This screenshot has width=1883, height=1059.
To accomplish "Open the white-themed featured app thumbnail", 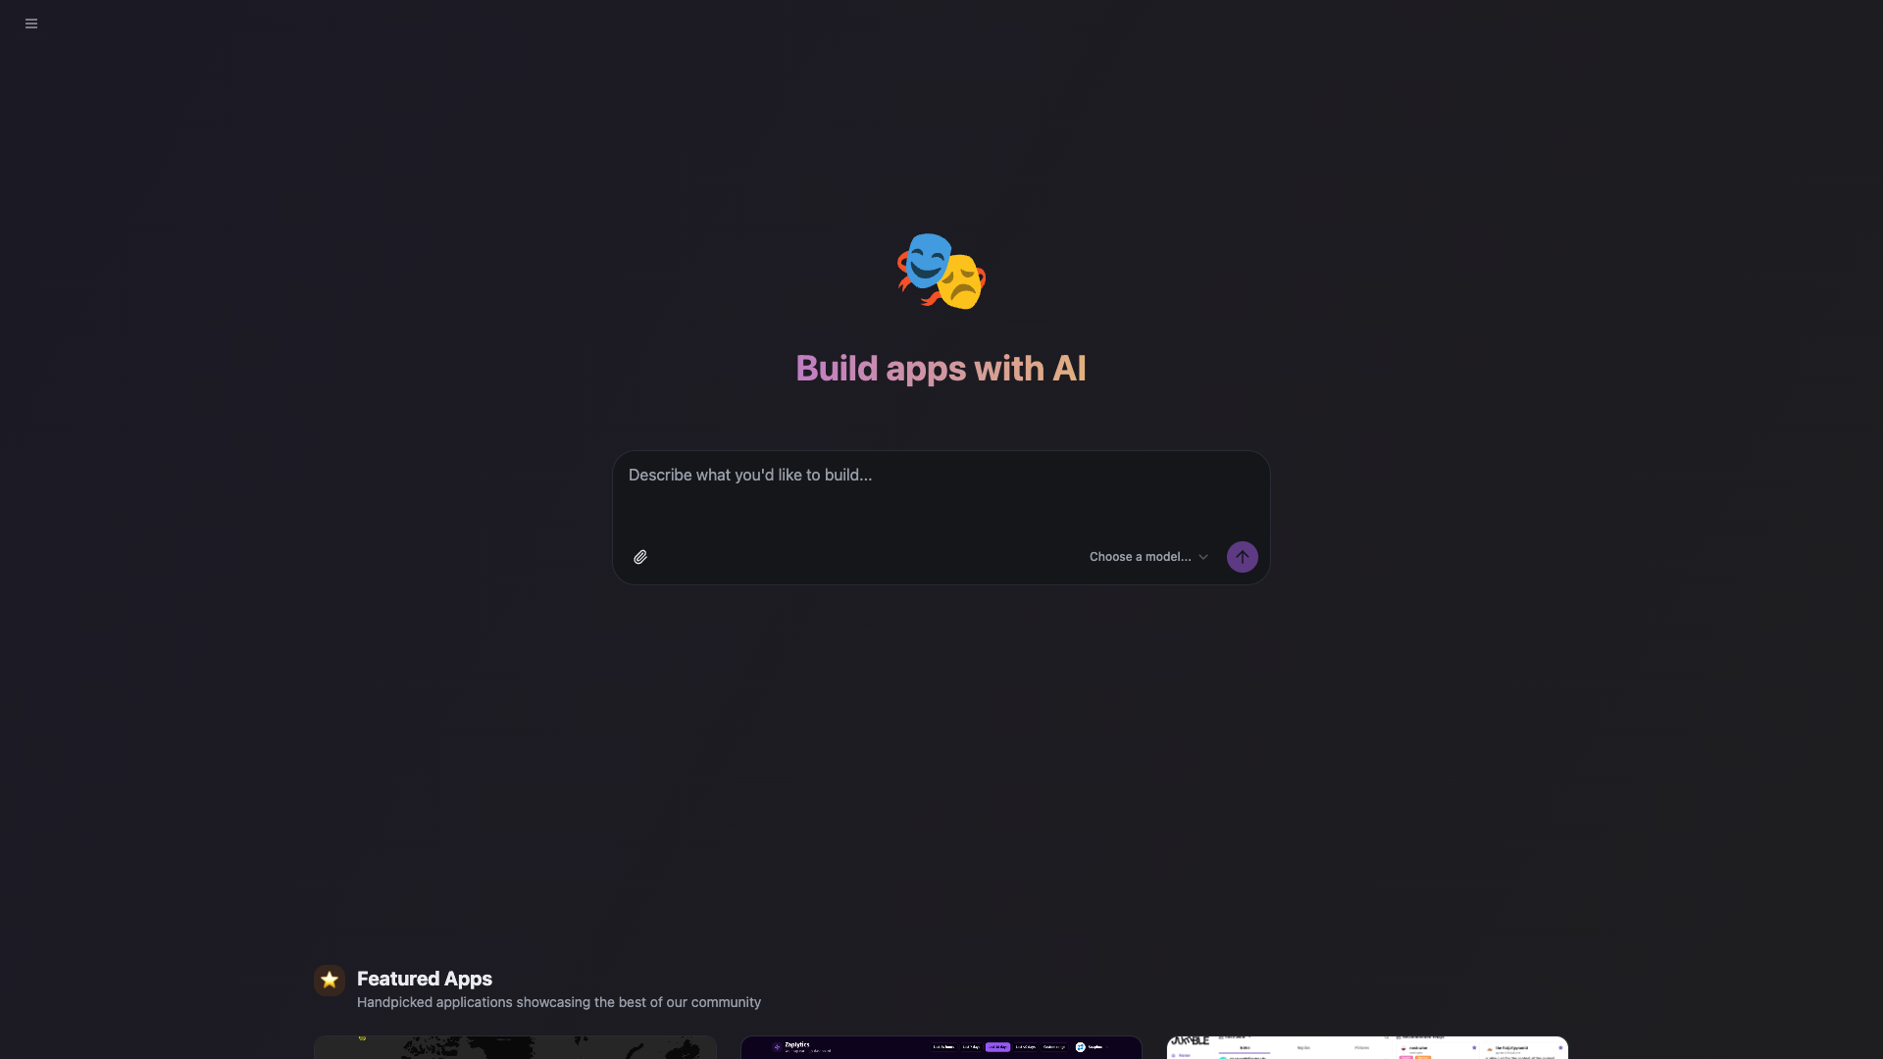I will (x=1367, y=1047).
